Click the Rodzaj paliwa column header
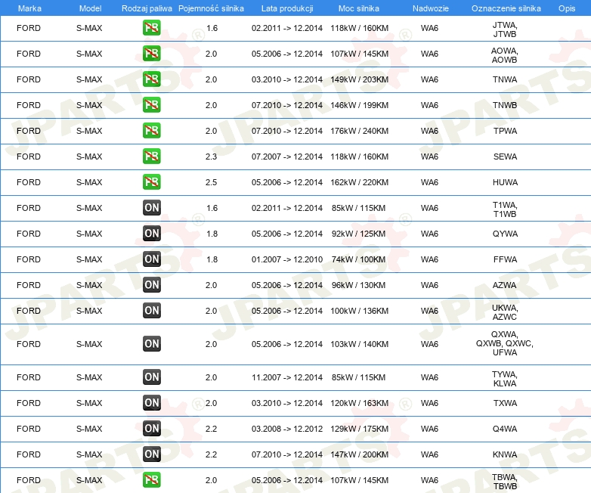 [147, 8]
